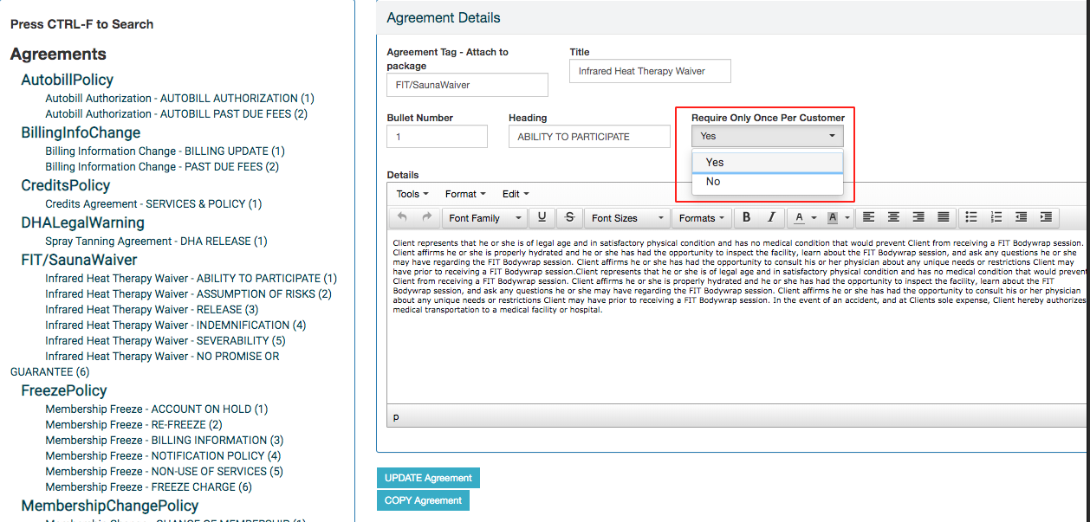The height and width of the screenshot is (522, 1090).
Task: Center align the text
Action: pyautogui.click(x=893, y=217)
